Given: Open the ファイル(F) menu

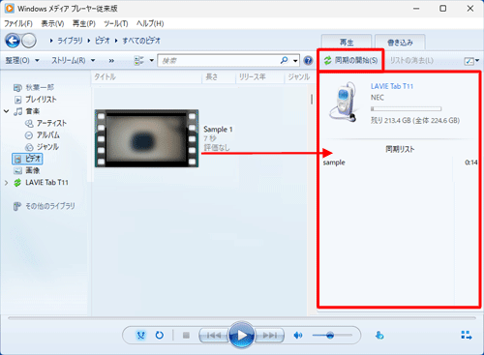Looking at the screenshot, I should (18, 23).
